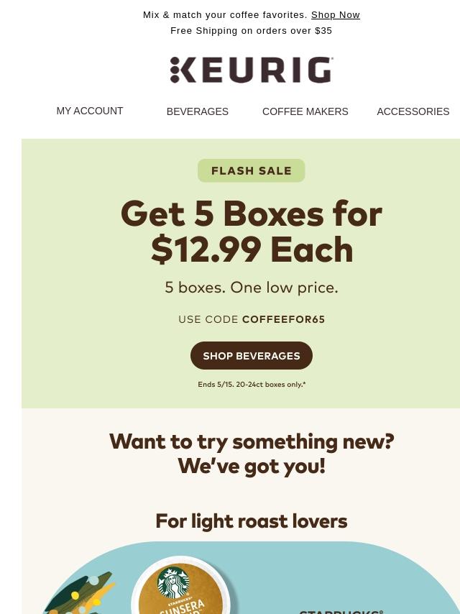Click the Flash Sale badge
Viewport: 460px width, 614px height.
click(252, 170)
